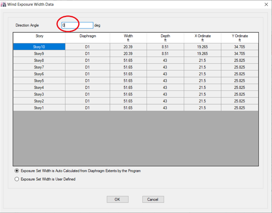Select the Story1 row

click(39, 107)
